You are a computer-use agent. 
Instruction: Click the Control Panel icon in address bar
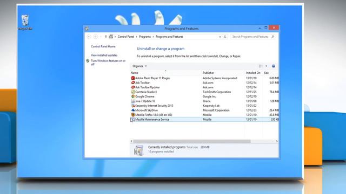click(x=111, y=37)
